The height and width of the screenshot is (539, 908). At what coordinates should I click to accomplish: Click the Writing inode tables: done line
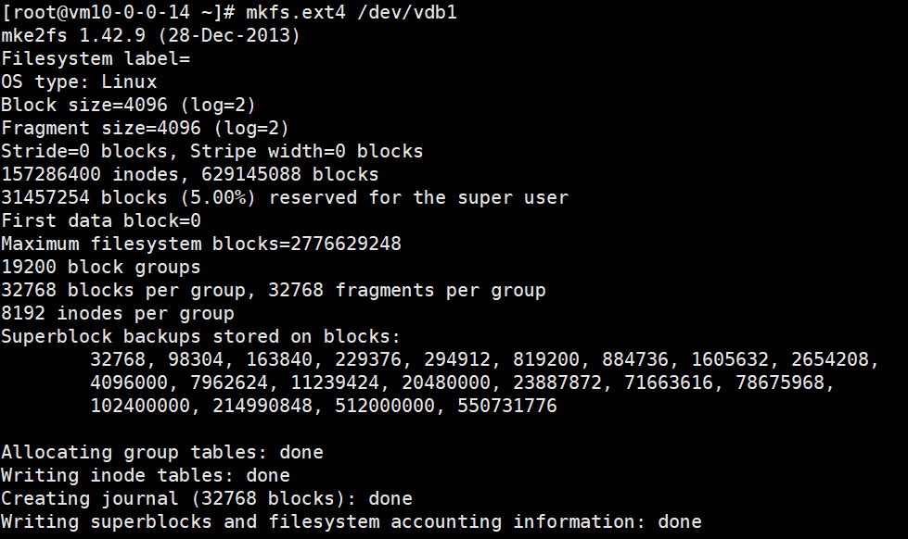(x=146, y=475)
